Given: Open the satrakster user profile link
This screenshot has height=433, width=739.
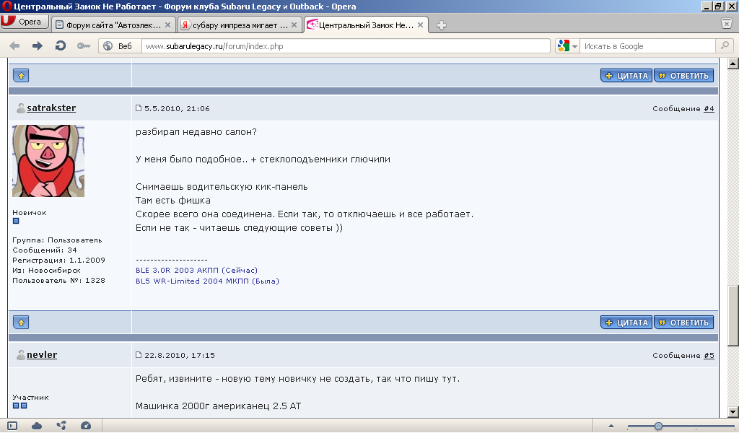Looking at the screenshot, I should click(51, 108).
